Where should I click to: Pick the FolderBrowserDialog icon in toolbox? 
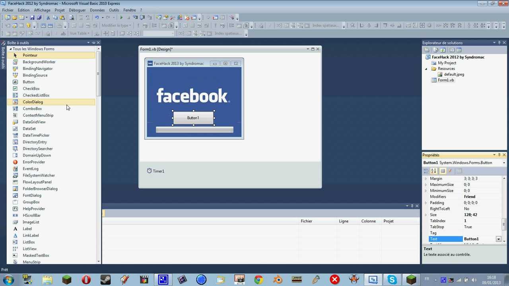(x=15, y=189)
